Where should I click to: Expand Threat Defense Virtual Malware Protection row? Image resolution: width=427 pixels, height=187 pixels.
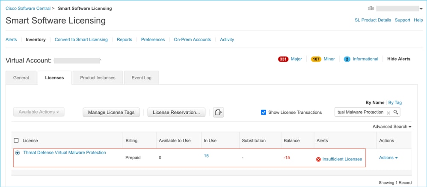coord(18,153)
